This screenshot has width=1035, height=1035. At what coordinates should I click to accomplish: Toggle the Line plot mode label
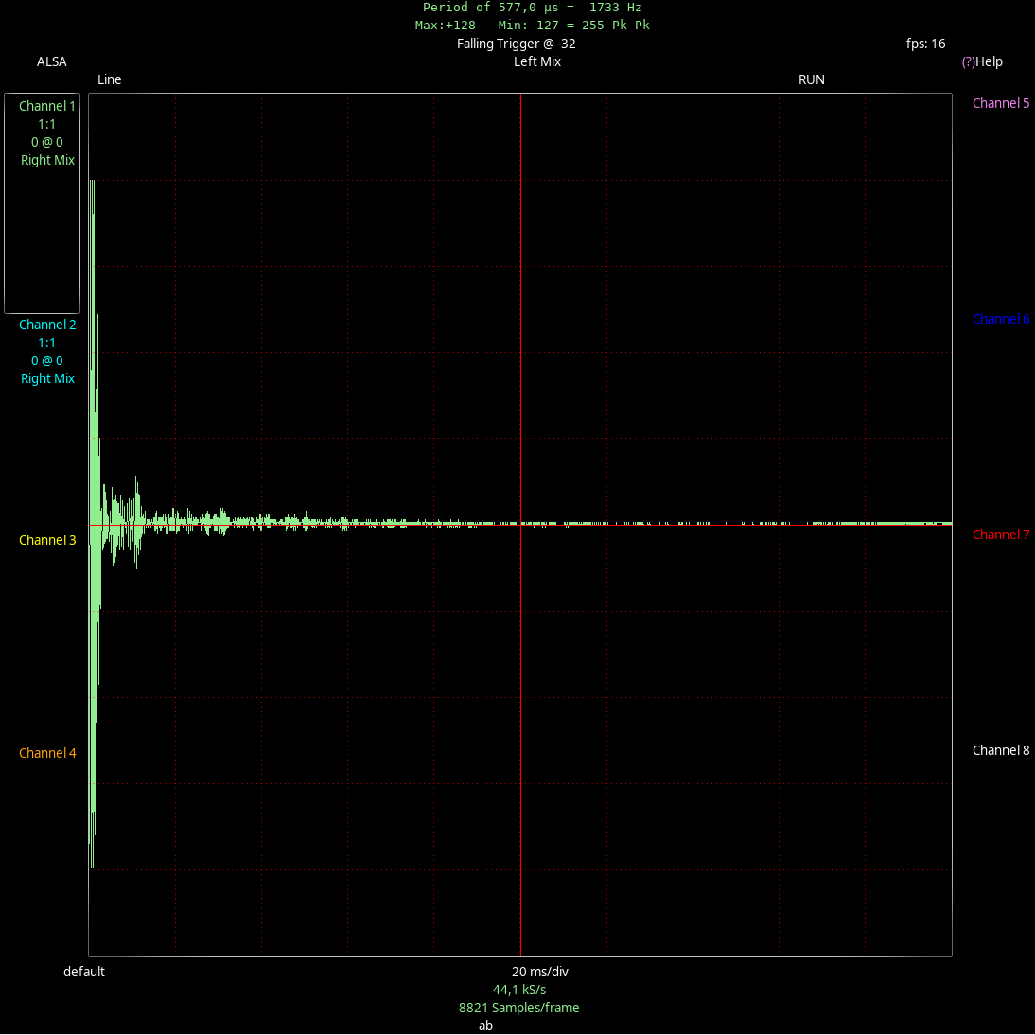click(x=110, y=79)
